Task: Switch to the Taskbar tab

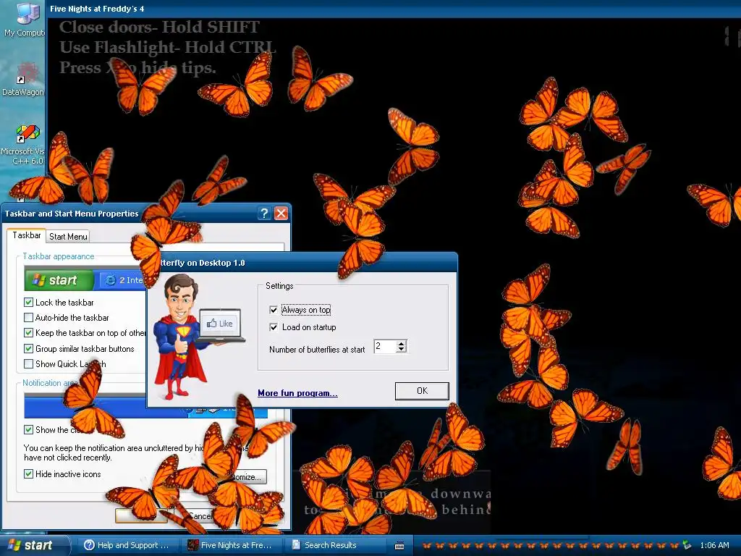Action: 27,235
